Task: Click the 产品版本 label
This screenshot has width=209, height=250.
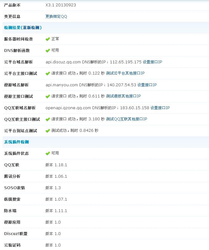Action: point(12,5)
